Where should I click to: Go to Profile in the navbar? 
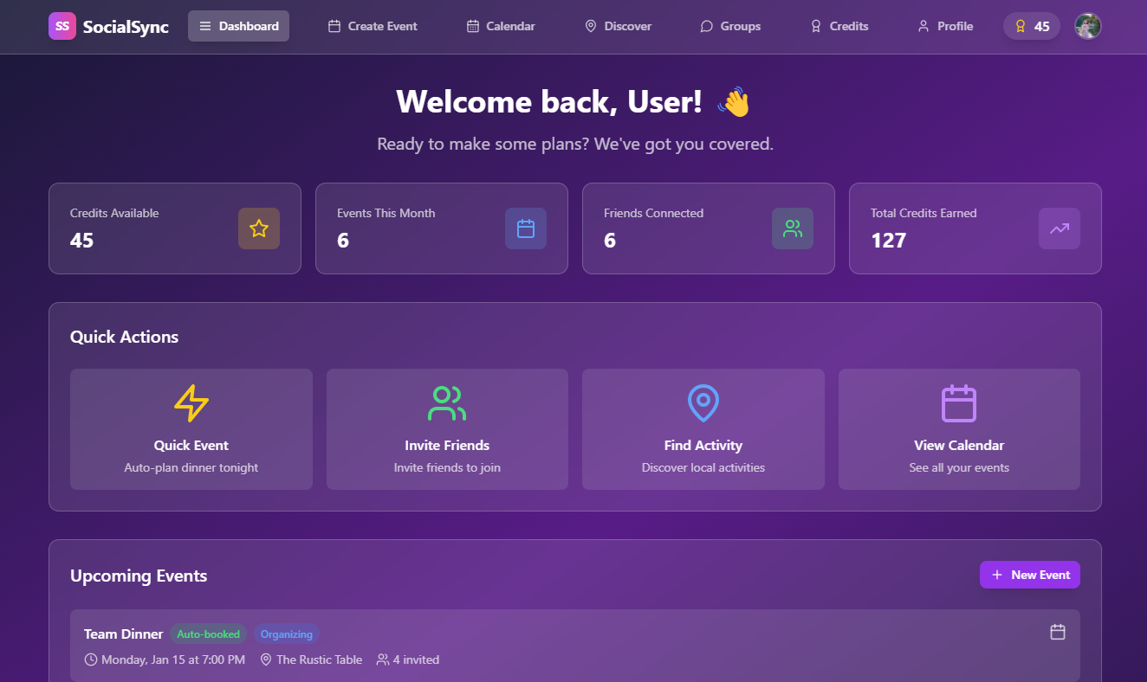[945, 26]
